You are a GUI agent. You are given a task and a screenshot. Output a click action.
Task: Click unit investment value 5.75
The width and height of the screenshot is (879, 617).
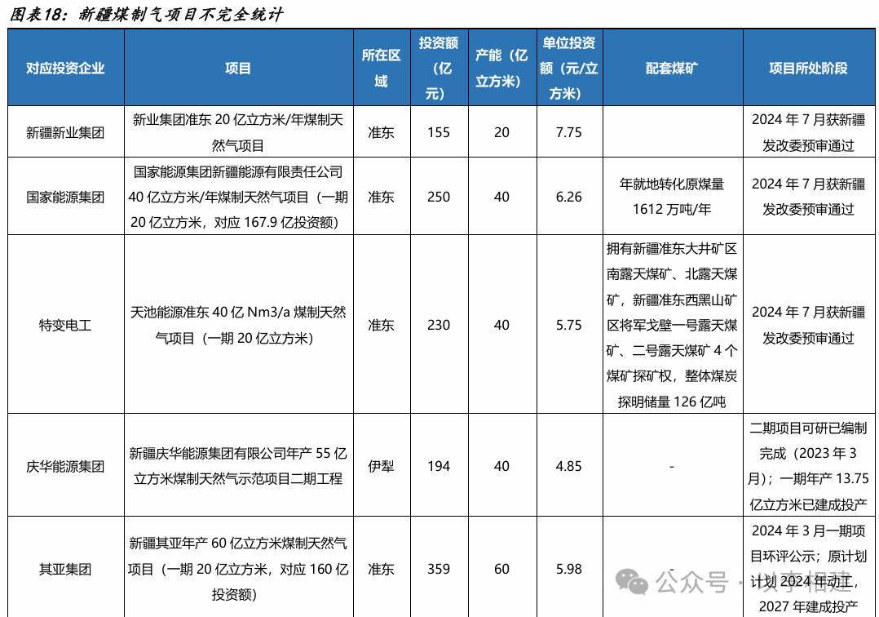[x=569, y=326]
